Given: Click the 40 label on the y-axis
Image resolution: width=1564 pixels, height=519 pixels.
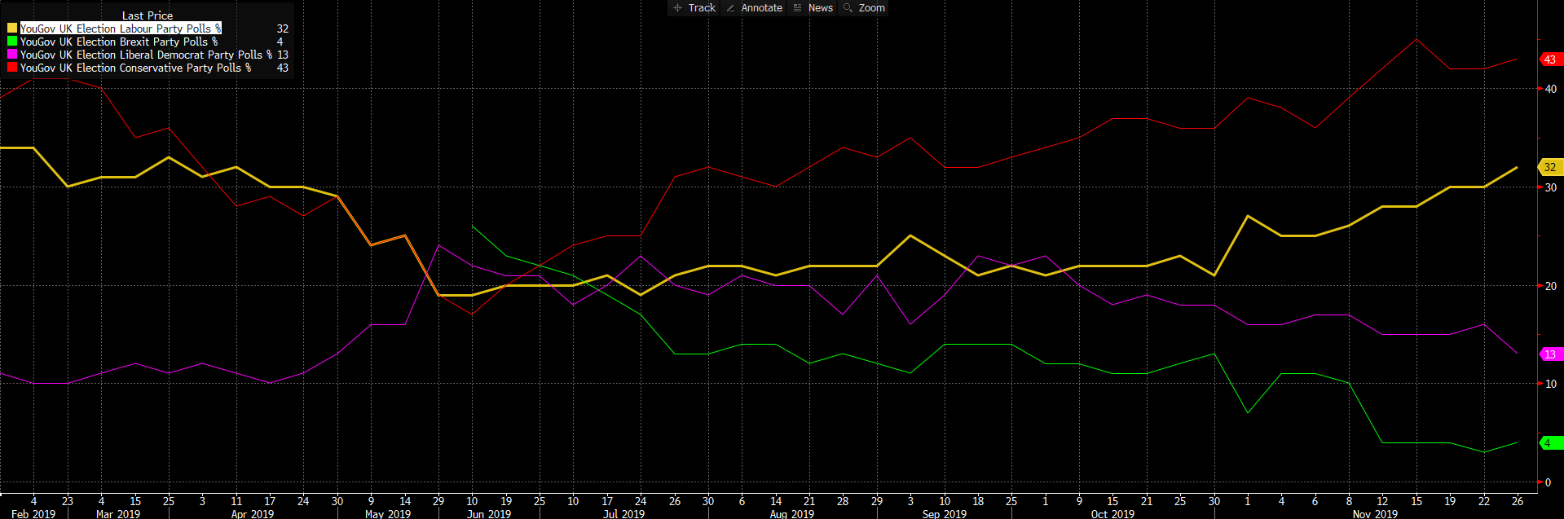Looking at the screenshot, I should (x=1551, y=89).
